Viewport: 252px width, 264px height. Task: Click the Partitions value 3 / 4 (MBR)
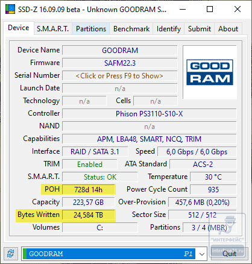pos(209,228)
